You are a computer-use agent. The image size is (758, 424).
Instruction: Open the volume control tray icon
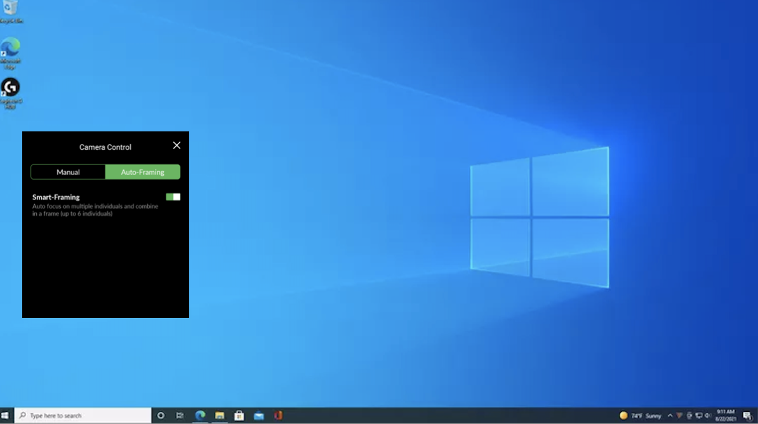(708, 415)
